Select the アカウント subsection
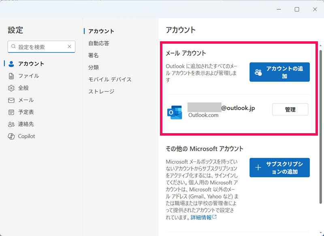Viewport: 324px width, 236px height. tap(101, 31)
